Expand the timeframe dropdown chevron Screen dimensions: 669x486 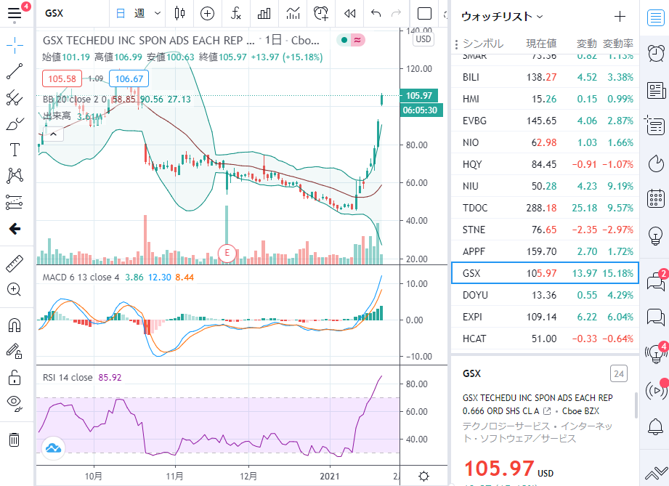(x=158, y=14)
